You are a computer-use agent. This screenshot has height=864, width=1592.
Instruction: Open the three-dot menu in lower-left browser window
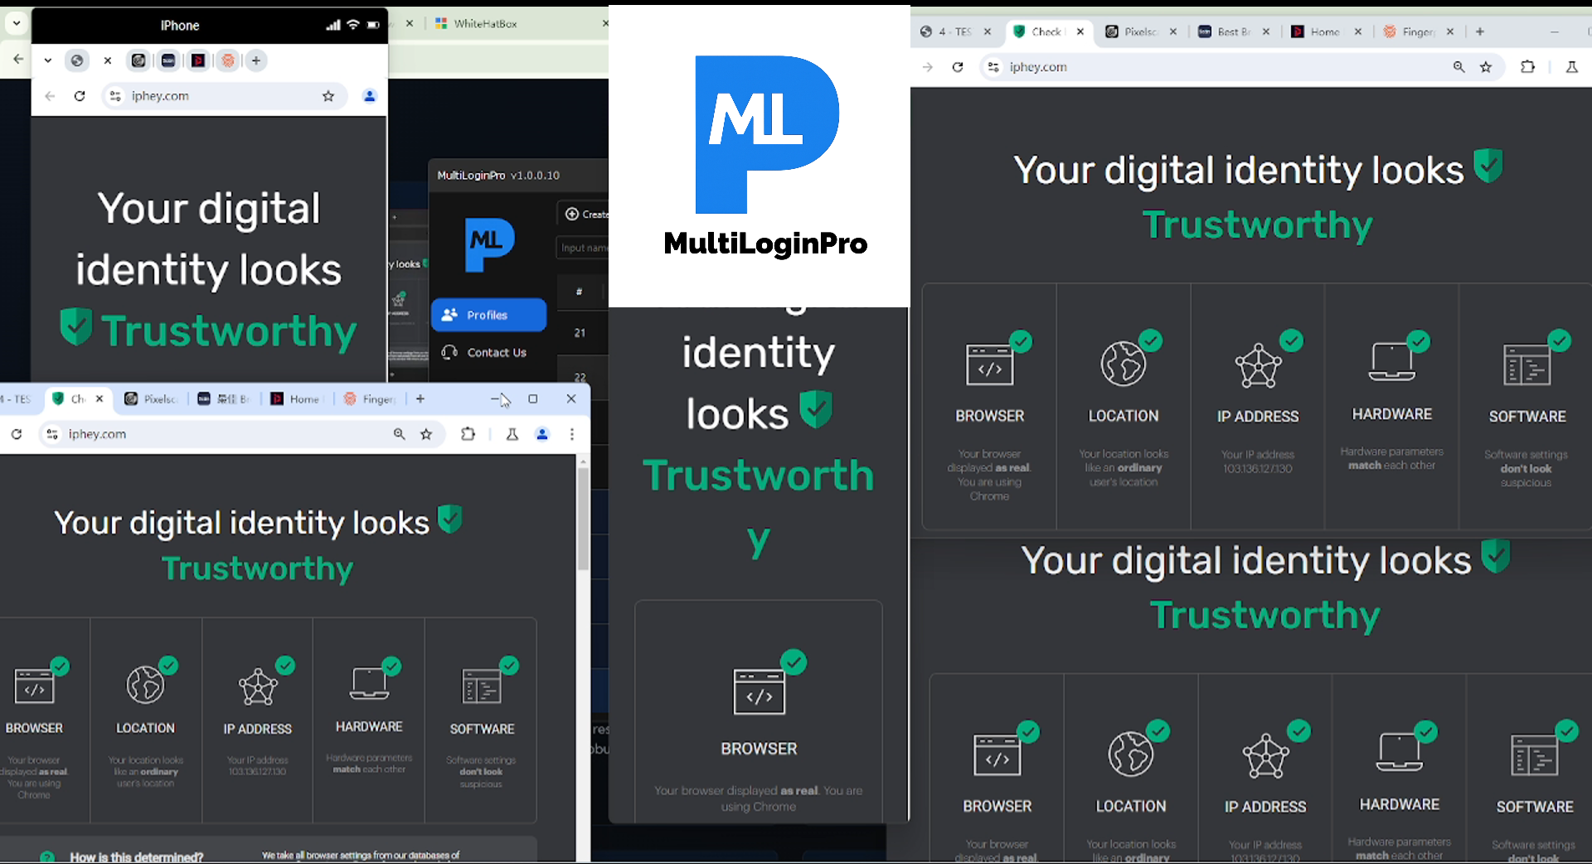[572, 434]
